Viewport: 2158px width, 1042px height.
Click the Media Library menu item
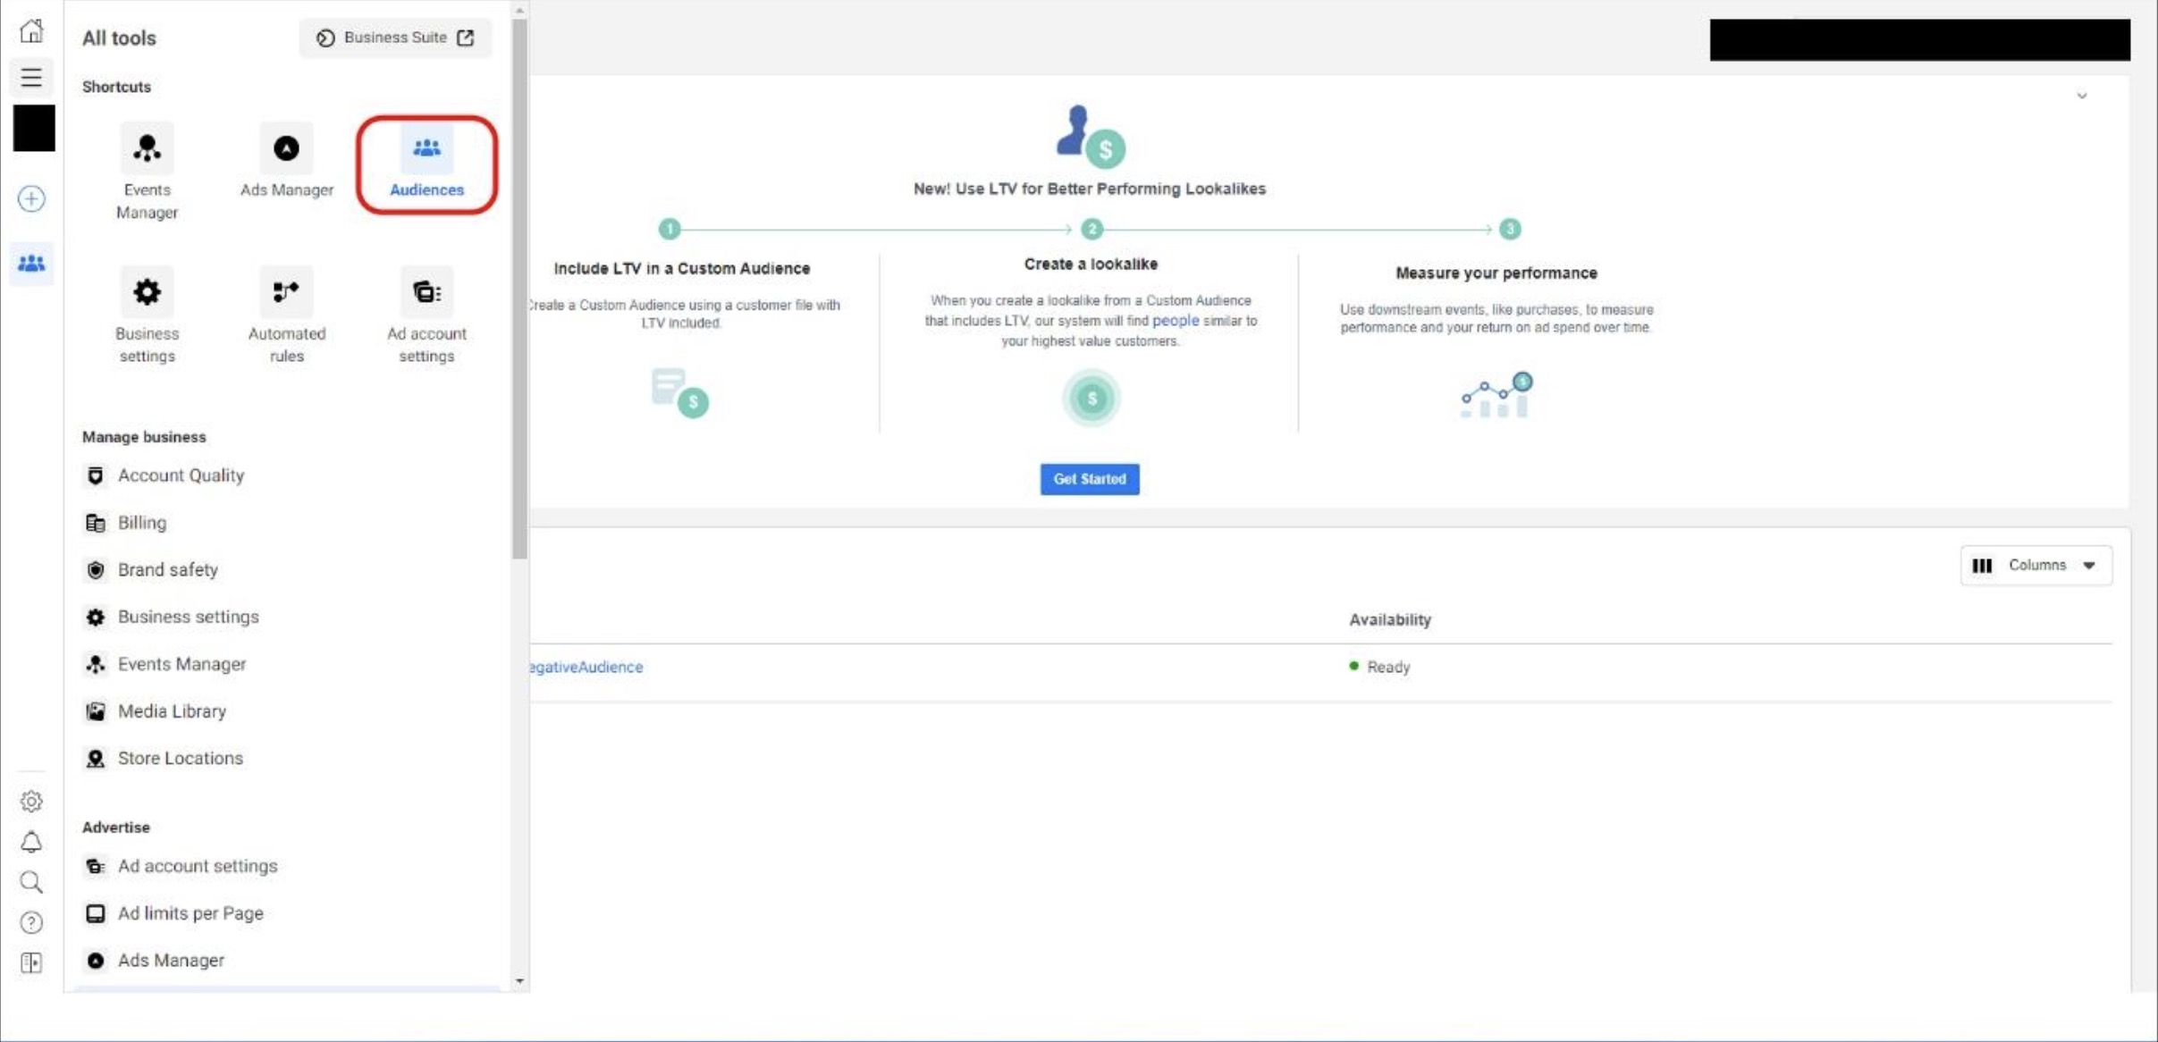[x=171, y=710]
